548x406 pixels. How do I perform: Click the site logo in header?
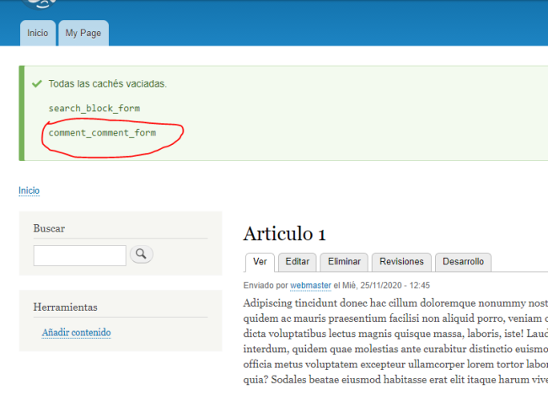pos(39,4)
